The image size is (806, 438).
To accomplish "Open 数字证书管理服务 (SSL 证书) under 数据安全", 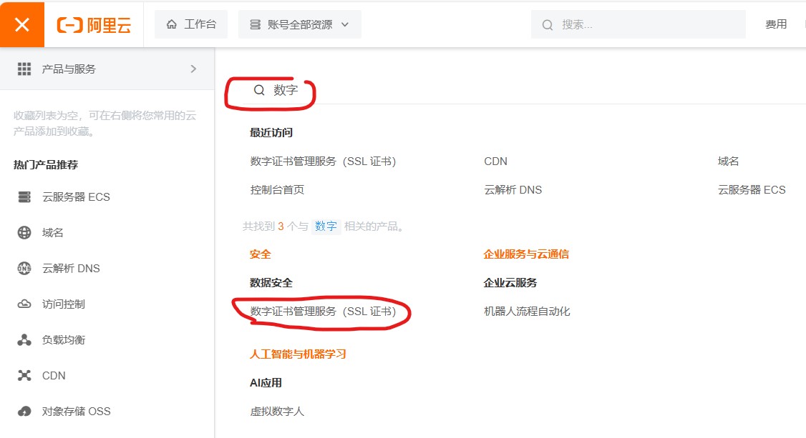I will click(x=324, y=312).
